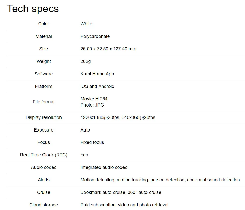Viewport: 245px width, 210px height.
Task: Select the Color row label
Action: 44,24
